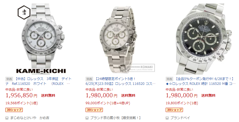Click the shop icon beside ブランドベイ

click(167, 118)
